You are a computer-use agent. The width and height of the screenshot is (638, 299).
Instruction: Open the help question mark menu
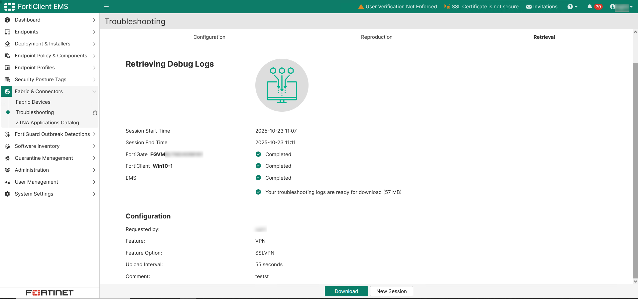(x=572, y=7)
